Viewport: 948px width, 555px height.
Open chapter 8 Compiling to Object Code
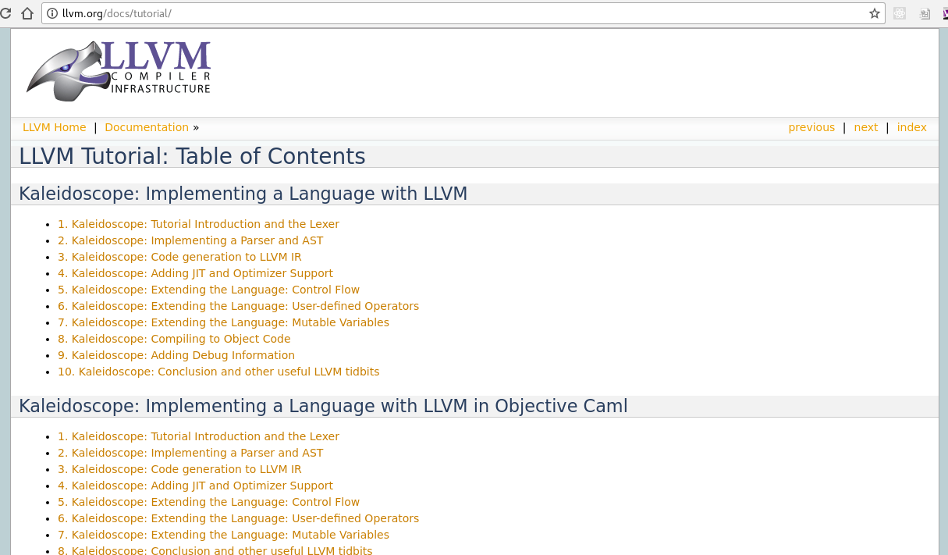(174, 339)
